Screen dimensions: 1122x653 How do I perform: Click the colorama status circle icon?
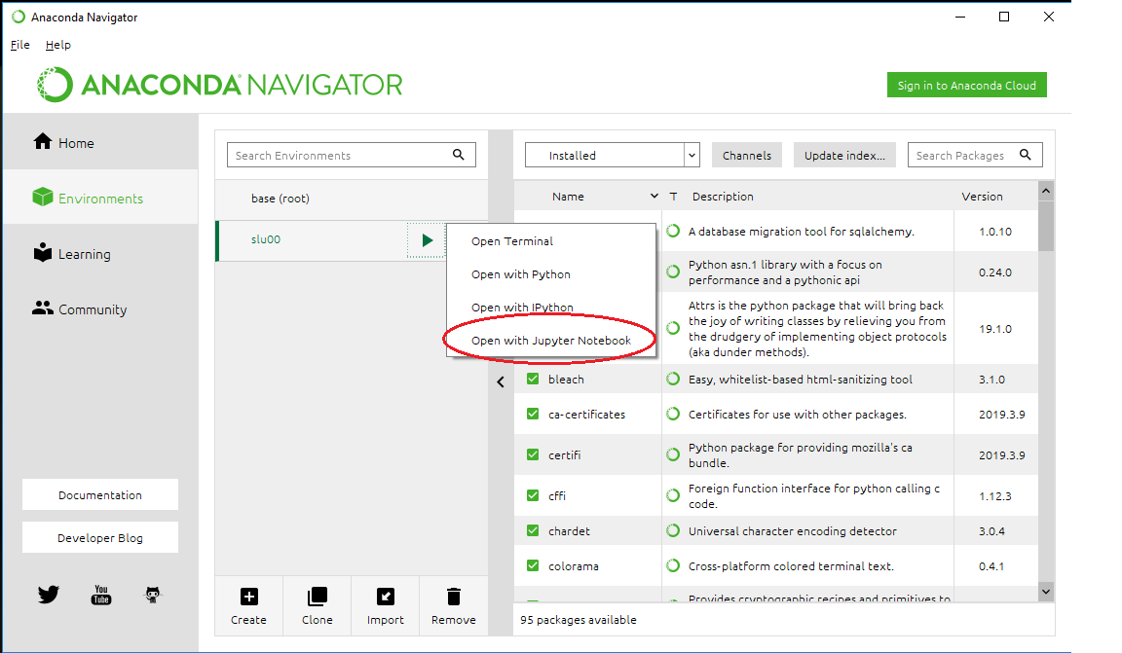coord(673,565)
